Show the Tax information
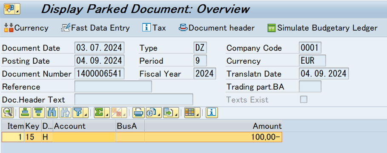The height and width of the screenshot is (153, 387). coord(154,28)
